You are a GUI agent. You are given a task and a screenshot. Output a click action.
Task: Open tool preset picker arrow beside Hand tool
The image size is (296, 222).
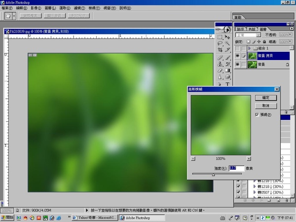(x=14, y=16)
